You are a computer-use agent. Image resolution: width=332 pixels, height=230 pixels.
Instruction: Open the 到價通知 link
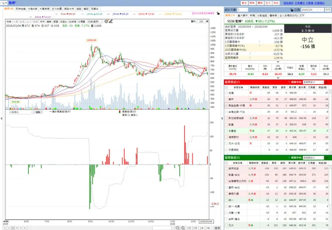(319, 3)
